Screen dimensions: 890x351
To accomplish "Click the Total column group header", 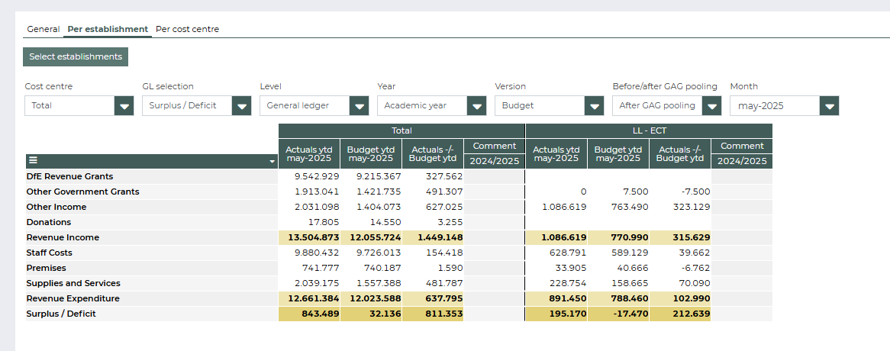I will tap(401, 130).
